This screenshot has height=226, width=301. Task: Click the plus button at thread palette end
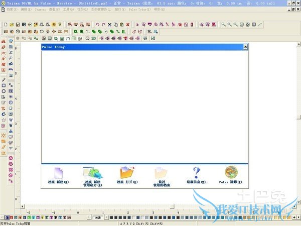point(294,217)
